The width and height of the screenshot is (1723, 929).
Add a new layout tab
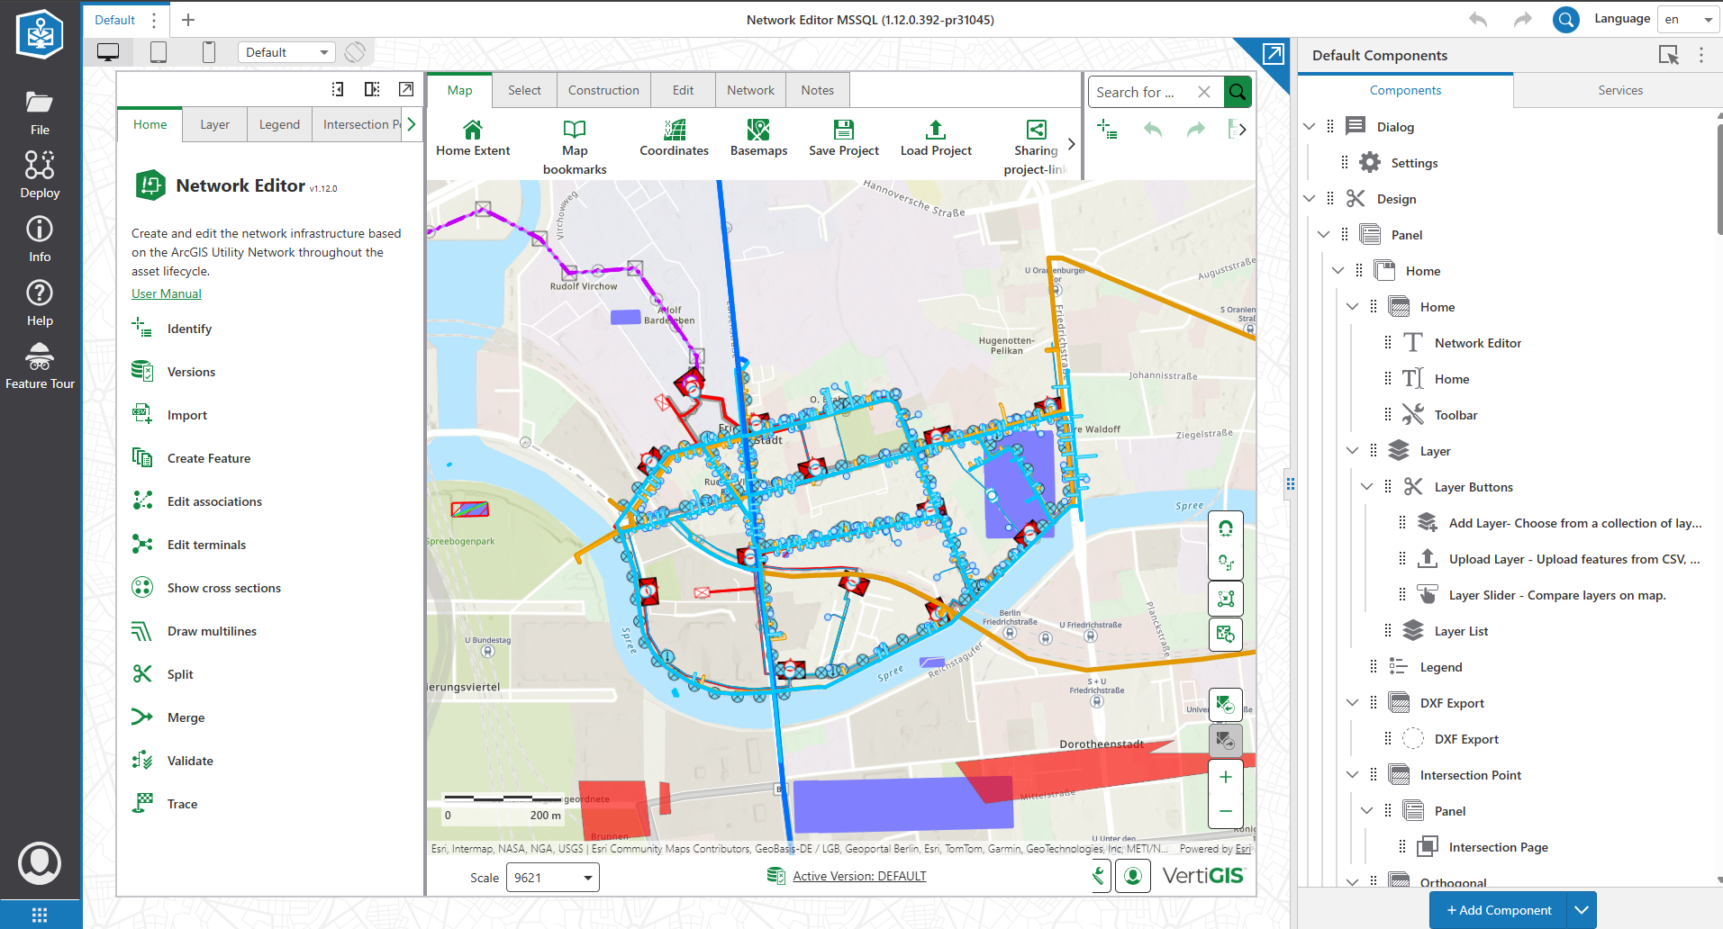(x=188, y=20)
